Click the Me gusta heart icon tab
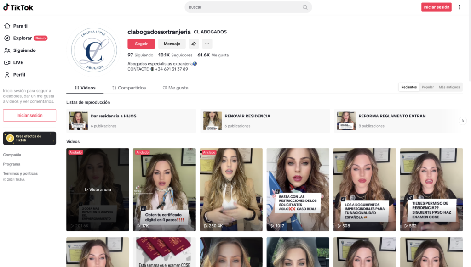The height and width of the screenshot is (267, 471). tap(165, 88)
